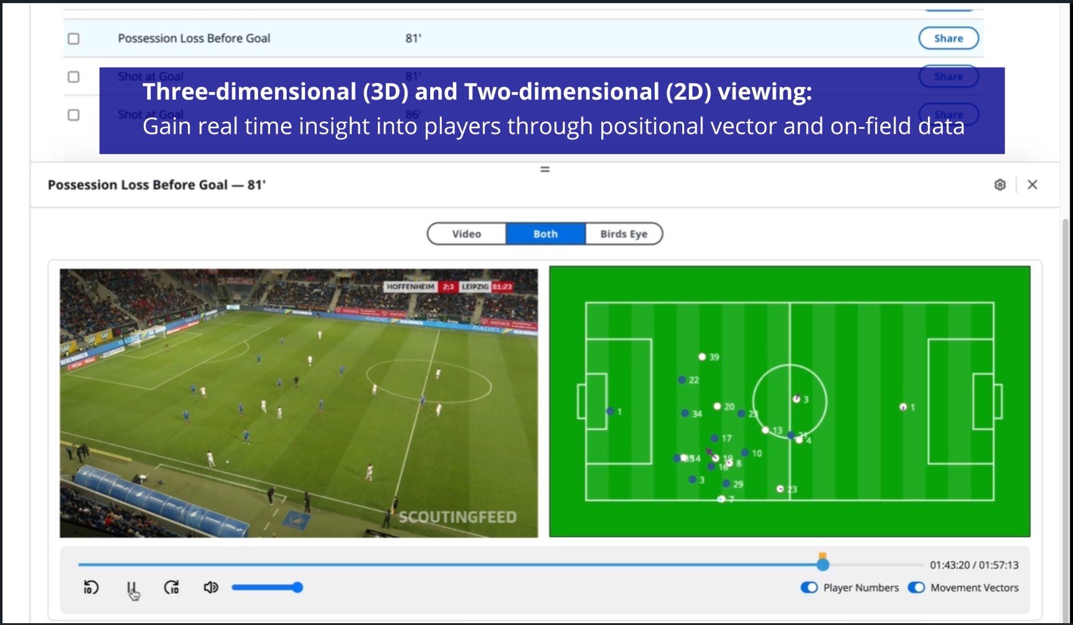Select player 29 on the pitch map

pyautogui.click(x=726, y=484)
